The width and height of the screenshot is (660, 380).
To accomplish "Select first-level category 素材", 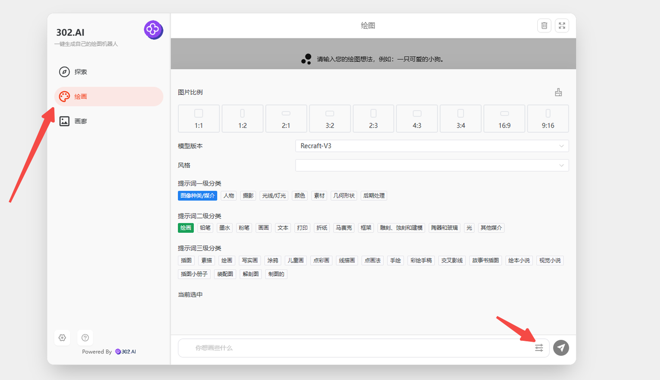I will (319, 196).
